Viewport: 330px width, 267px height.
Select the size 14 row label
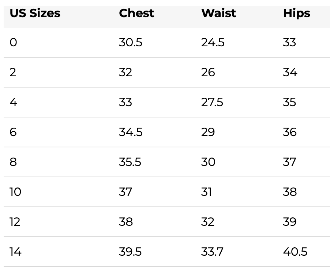click(x=15, y=252)
